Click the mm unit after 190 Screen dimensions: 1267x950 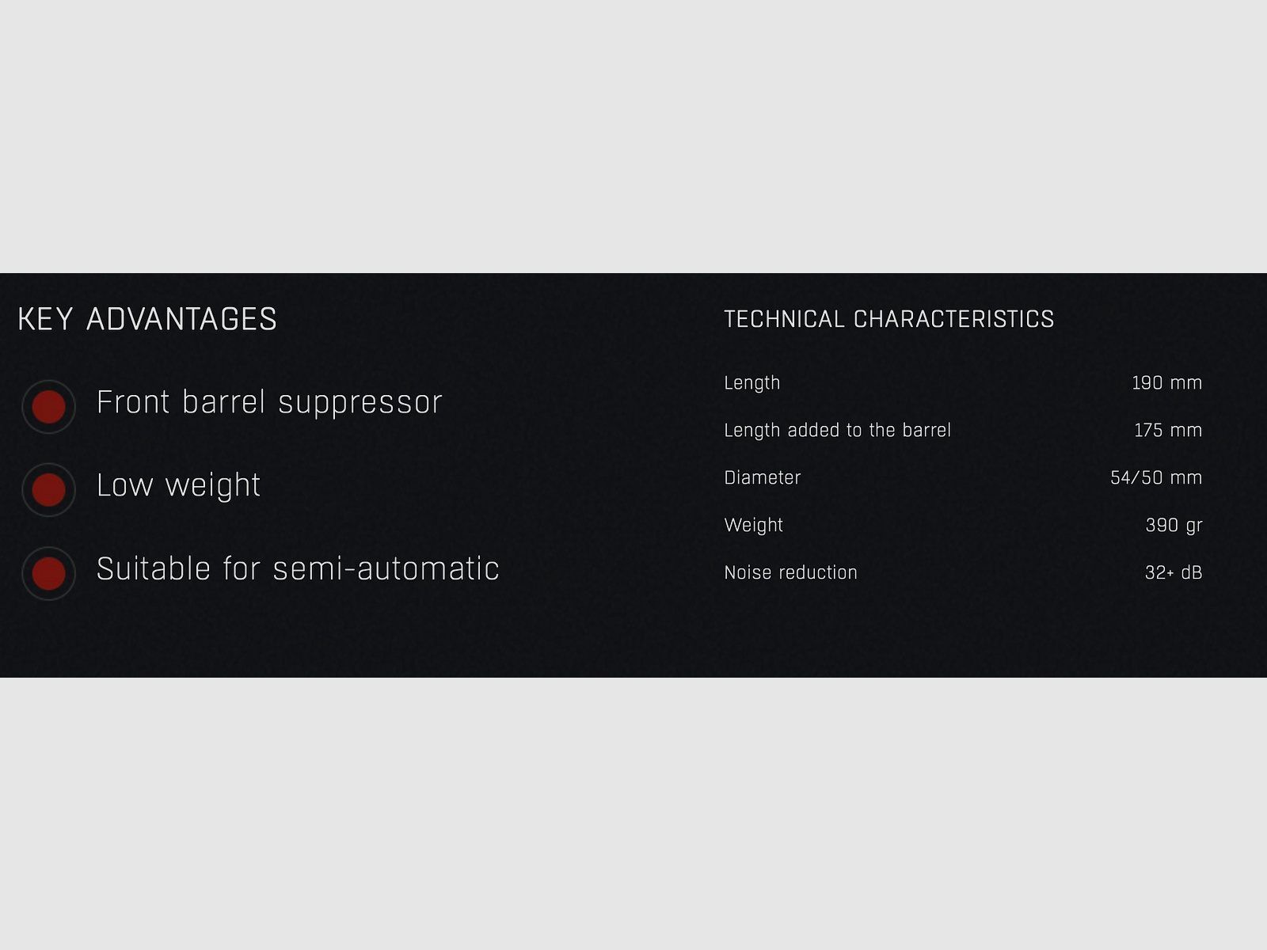tap(1186, 383)
